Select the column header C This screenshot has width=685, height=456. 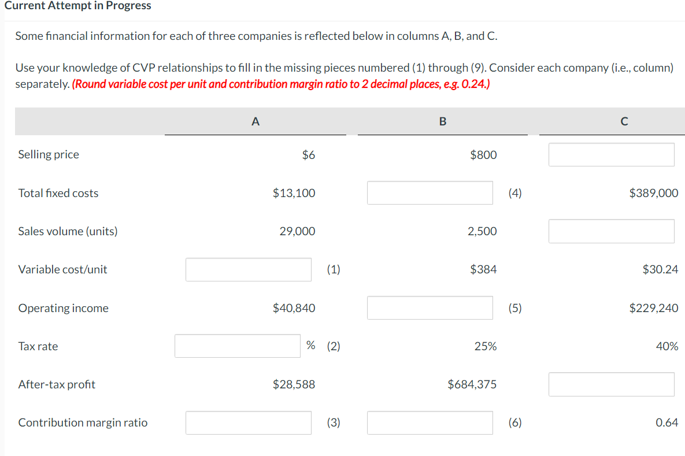[624, 121]
